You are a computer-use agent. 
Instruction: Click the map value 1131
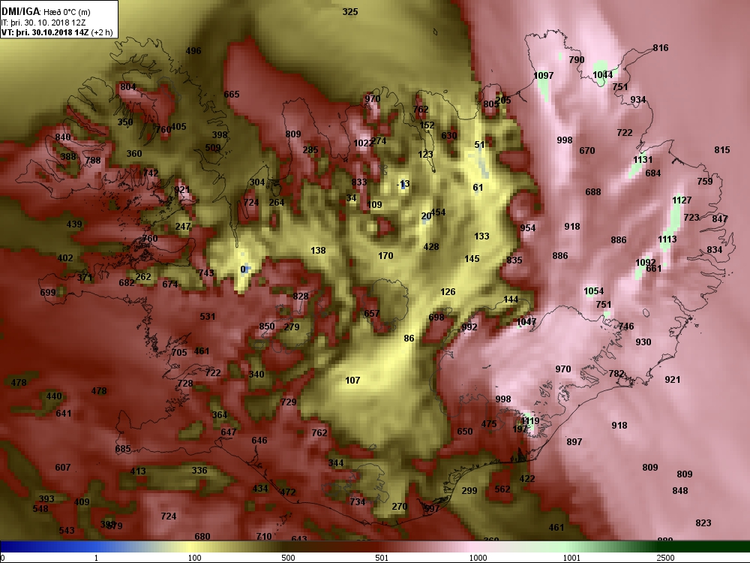point(643,159)
